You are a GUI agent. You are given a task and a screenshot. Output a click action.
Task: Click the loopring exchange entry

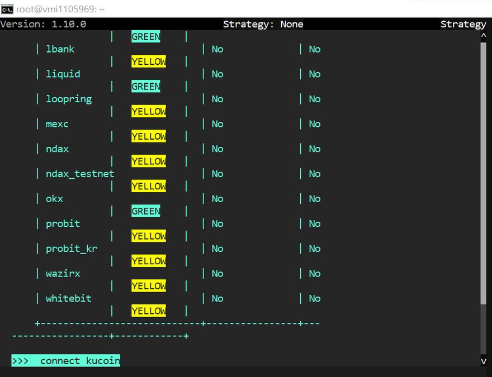pos(68,99)
